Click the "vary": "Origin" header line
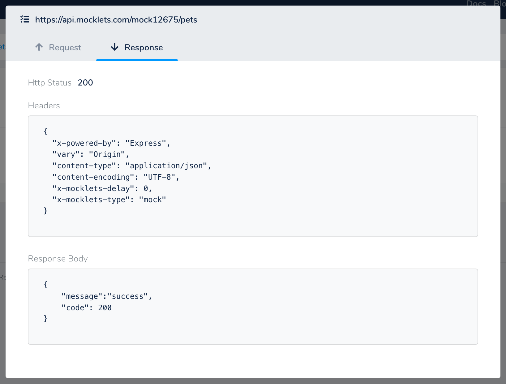 (x=91, y=154)
